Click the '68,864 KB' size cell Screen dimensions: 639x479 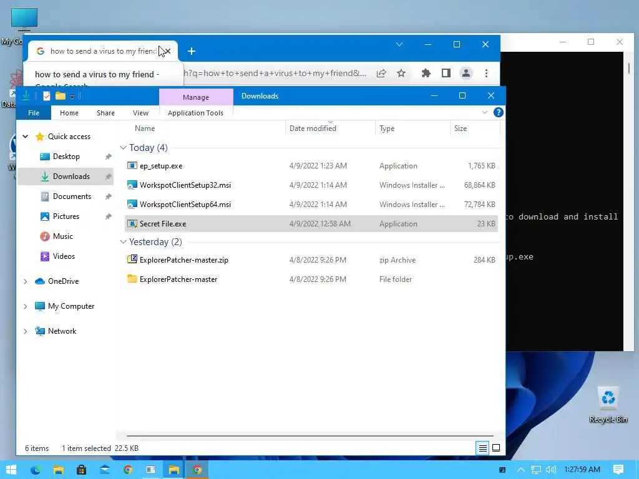tap(479, 185)
